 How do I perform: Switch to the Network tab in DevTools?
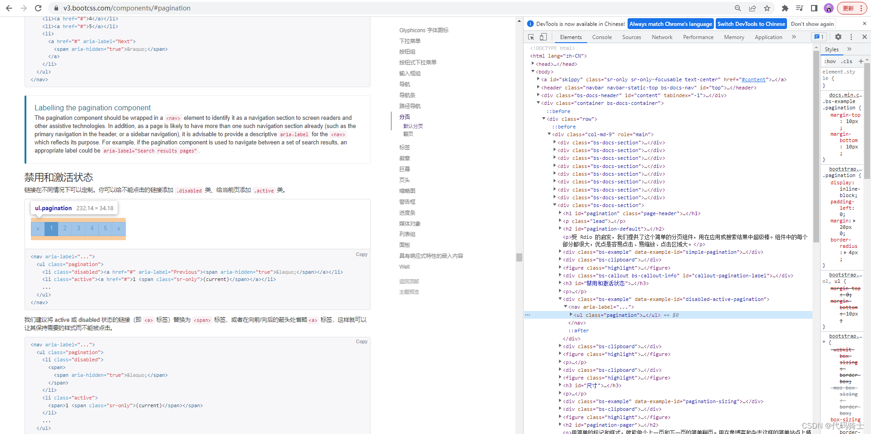tap(662, 37)
